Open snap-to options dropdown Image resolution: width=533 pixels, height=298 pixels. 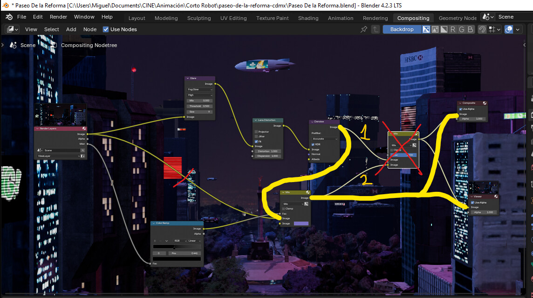[x=495, y=29]
